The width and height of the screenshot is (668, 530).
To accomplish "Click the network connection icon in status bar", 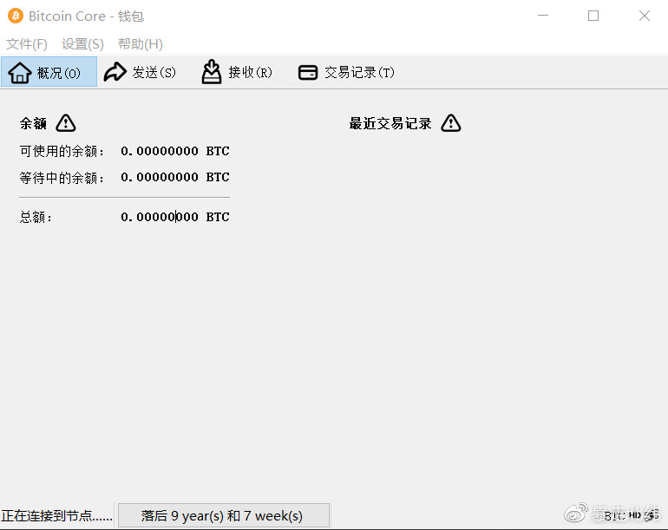I will click(652, 515).
